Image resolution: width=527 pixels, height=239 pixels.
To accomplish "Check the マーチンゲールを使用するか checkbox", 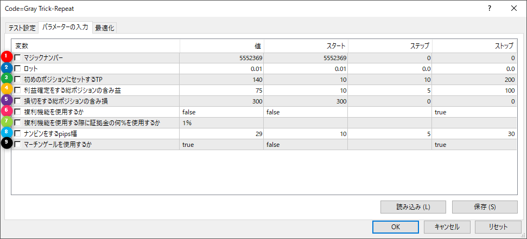I will click(18, 145).
